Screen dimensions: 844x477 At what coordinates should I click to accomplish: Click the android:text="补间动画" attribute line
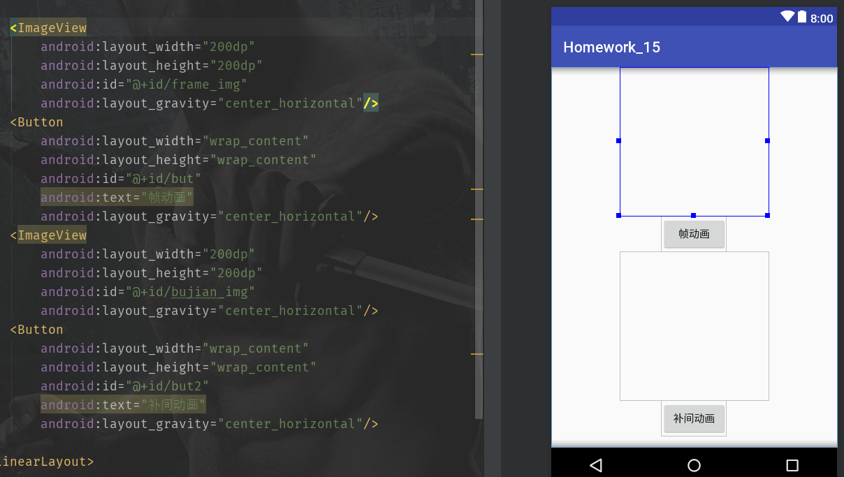pos(123,405)
